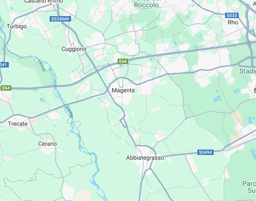Click the Cuggiono town label
This screenshot has width=256, height=201.
click(74, 49)
